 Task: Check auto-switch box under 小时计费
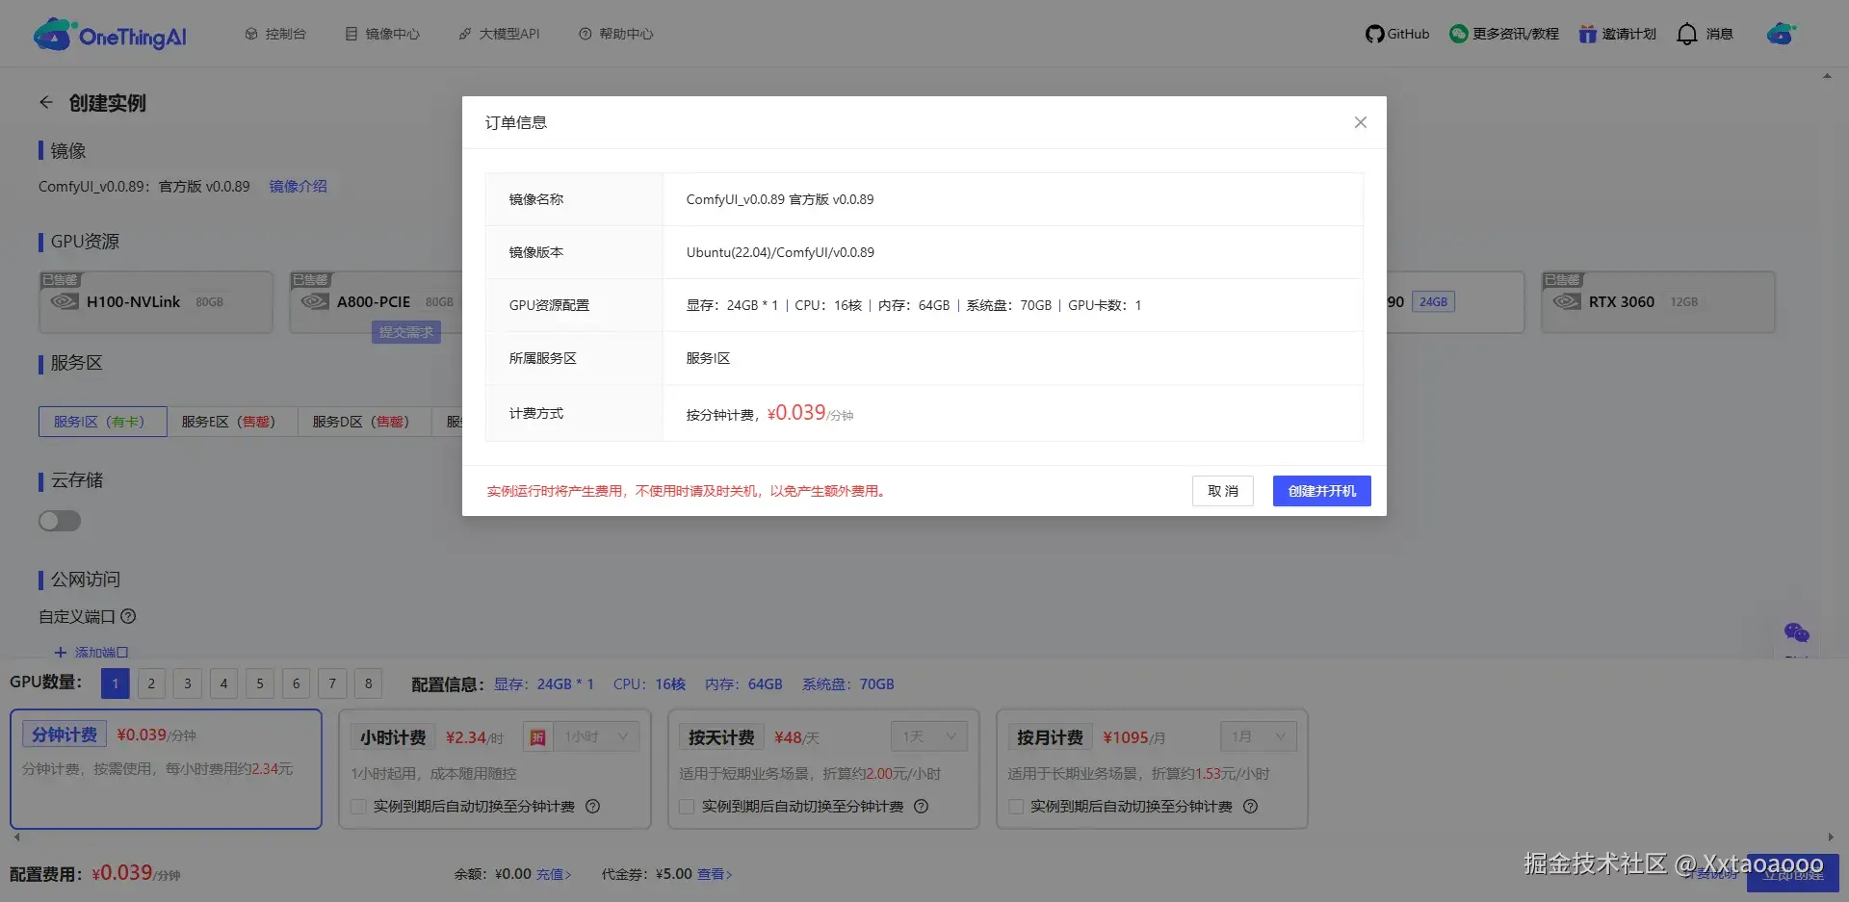click(359, 807)
